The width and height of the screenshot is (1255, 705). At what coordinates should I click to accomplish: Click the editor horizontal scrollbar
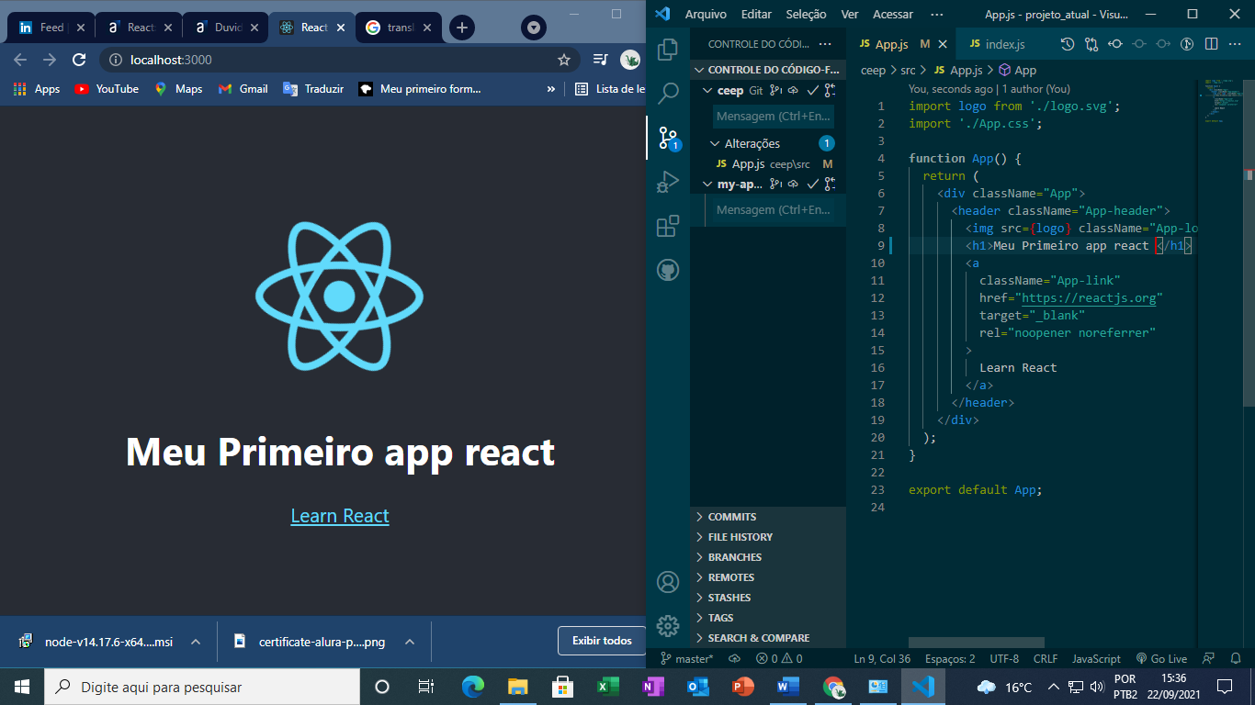tap(976, 643)
